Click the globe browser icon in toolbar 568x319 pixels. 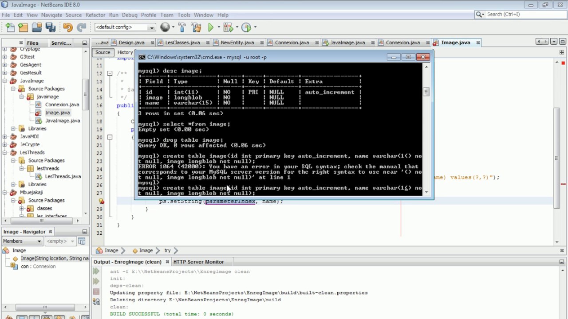[165, 27]
